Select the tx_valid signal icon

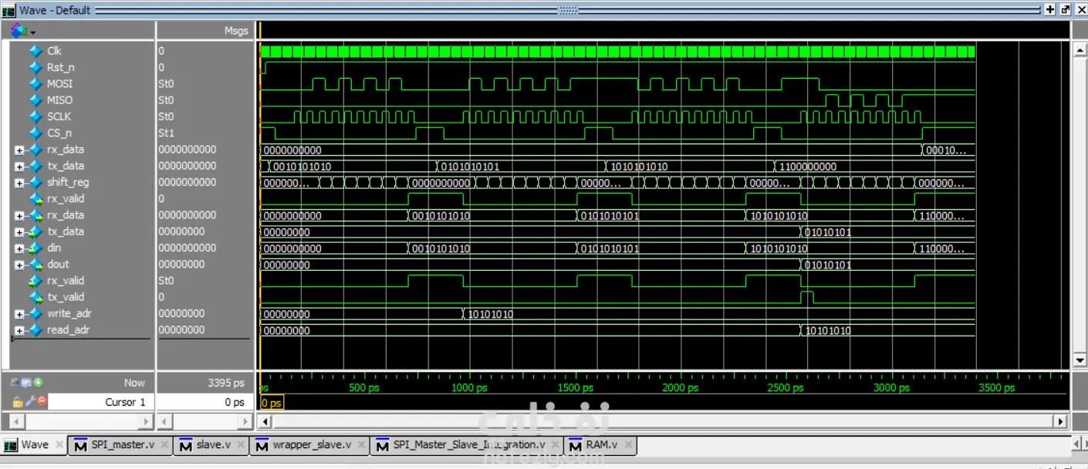[x=35, y=297]
